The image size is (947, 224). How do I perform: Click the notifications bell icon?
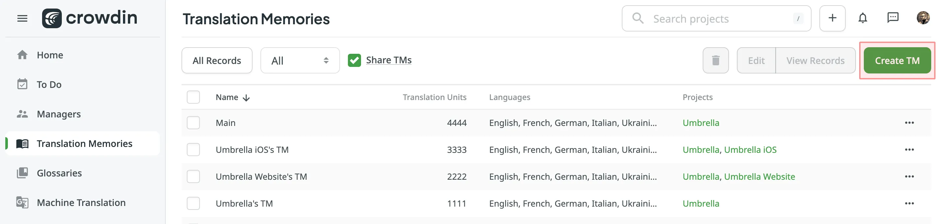(862, 18)
